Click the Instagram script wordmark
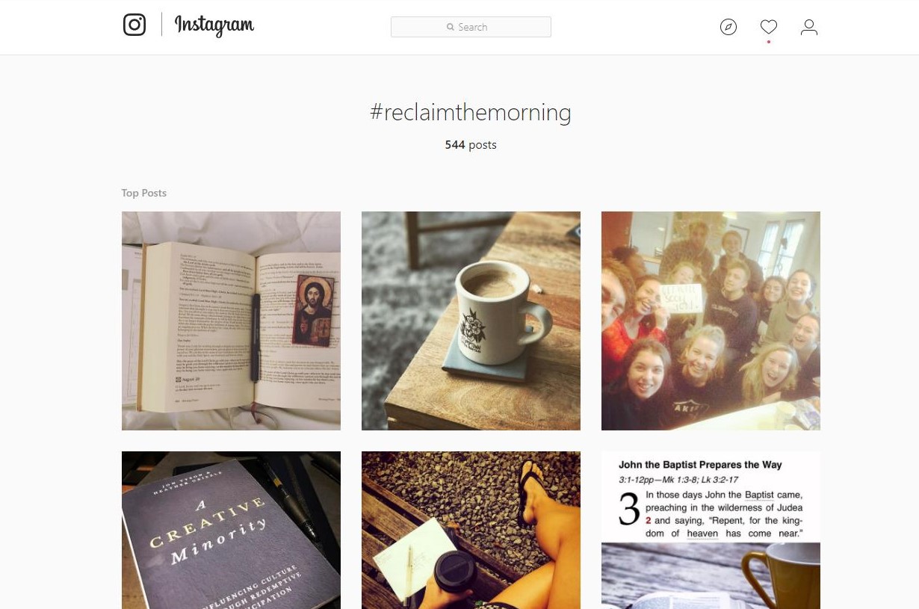The height and width of the screenshot is (609, 919). (x=214, y=25)
